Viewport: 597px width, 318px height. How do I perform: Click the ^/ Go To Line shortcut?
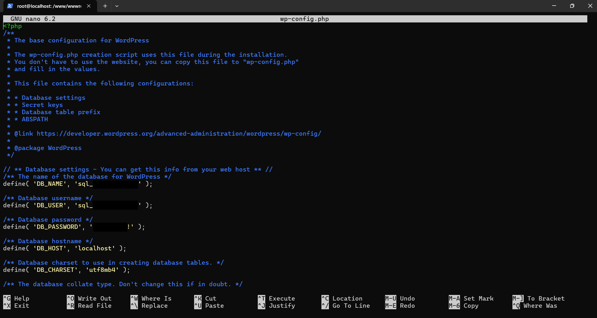[346, 306]
